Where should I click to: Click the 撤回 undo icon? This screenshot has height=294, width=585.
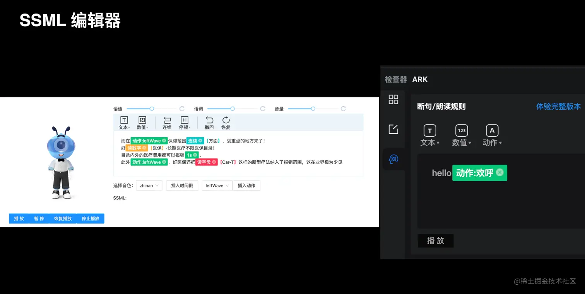[x=209, y=123]
